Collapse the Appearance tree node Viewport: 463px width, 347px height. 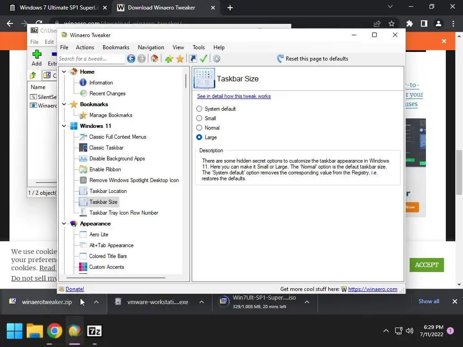pos(64,224)
